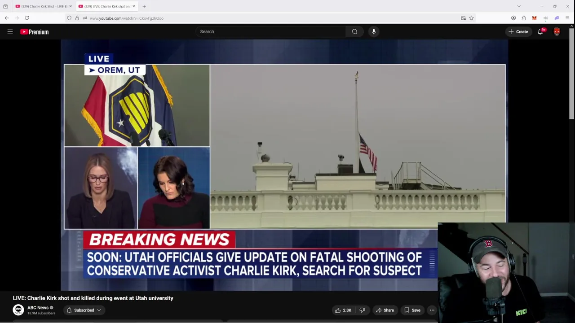Viewport: 575px width, 323px height.
Task: Open site permissions icon in address bar
Action: [x=84, y=18]
